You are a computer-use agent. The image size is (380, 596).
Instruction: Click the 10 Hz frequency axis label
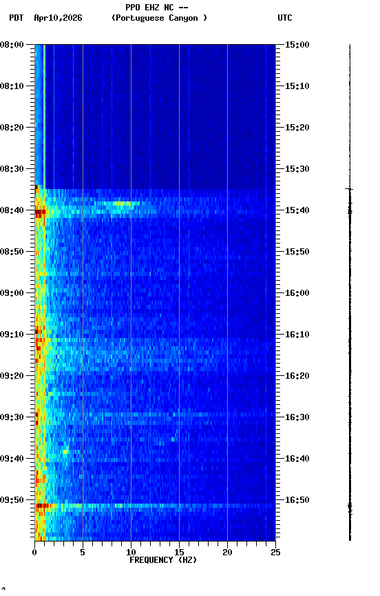(x=131, y=553)
